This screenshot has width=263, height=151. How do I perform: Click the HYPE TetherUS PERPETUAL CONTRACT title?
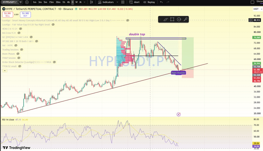40,9
